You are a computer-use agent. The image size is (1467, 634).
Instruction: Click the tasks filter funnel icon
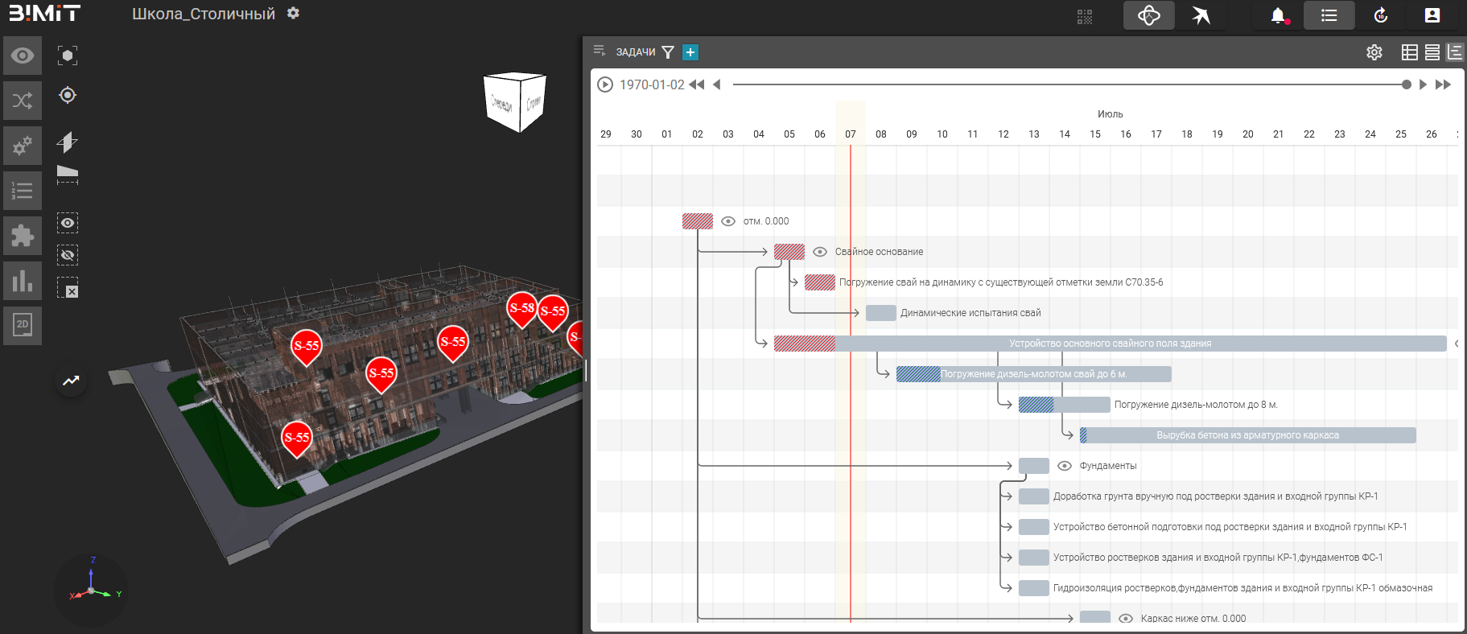(668, 52)
